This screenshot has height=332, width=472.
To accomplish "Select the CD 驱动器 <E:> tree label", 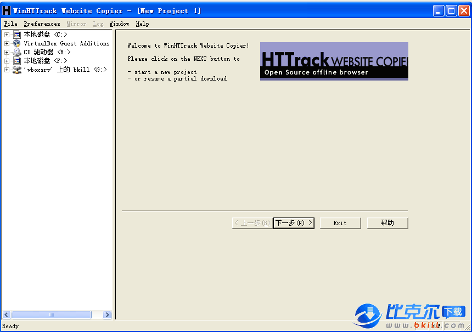I will coord(47,52).
